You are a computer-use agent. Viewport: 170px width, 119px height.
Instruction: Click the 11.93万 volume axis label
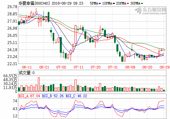[x=10, y=88]
